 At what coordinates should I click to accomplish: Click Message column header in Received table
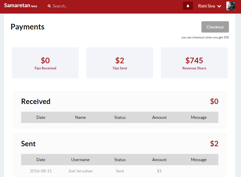click(199, 117)
